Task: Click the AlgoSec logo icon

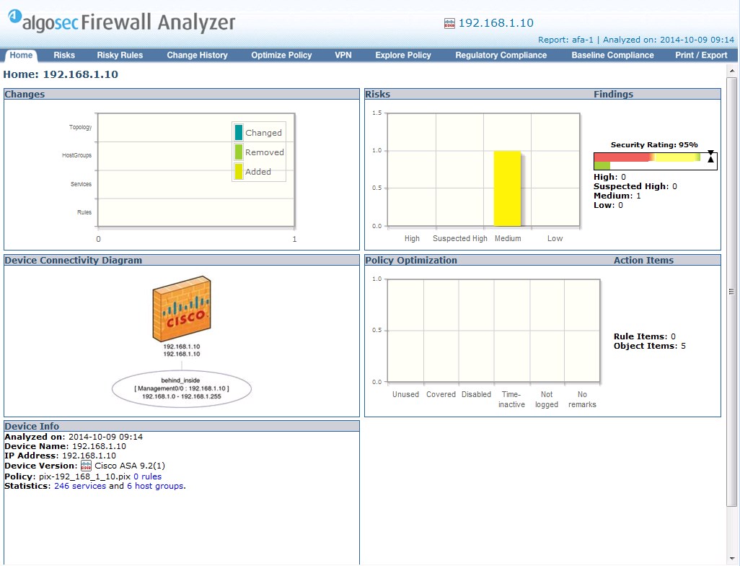Action: [x=15, y=16]
